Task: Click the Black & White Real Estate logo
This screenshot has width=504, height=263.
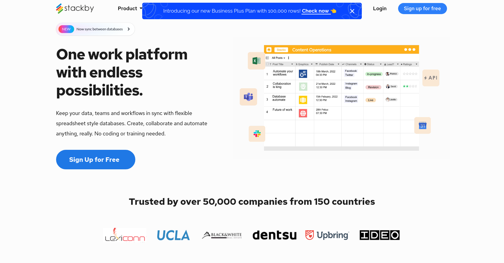Action: pyautogui.click(x=222, y=235)
